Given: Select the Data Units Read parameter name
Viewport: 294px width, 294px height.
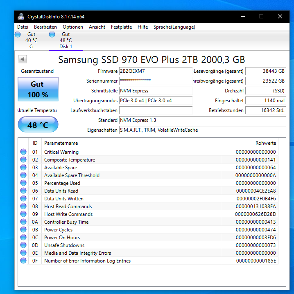Looking at the screenshot, I should [x=61, y=191].
